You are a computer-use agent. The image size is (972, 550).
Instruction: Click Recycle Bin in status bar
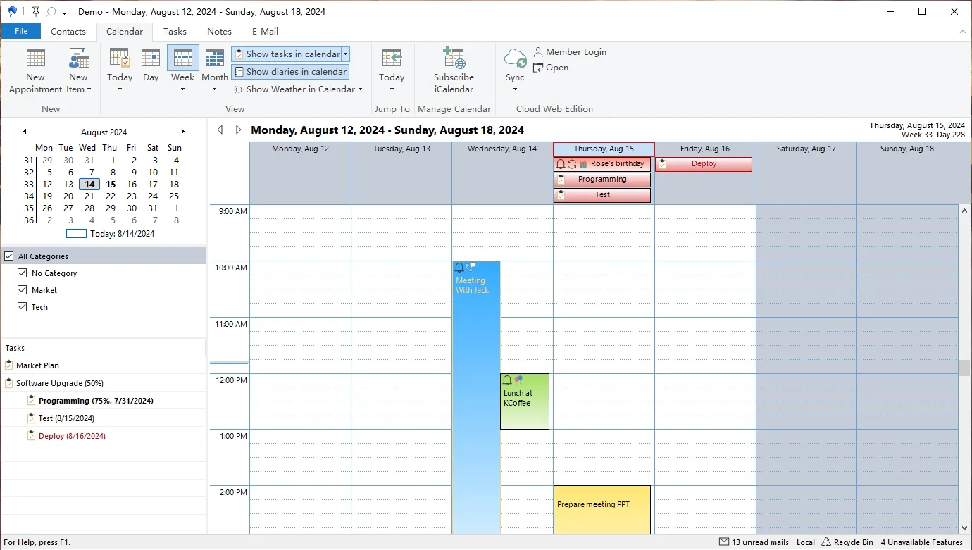tap(847, 542)
